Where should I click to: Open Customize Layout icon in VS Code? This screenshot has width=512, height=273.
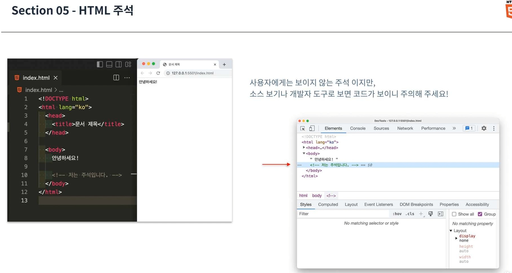[x=128, y=64]
